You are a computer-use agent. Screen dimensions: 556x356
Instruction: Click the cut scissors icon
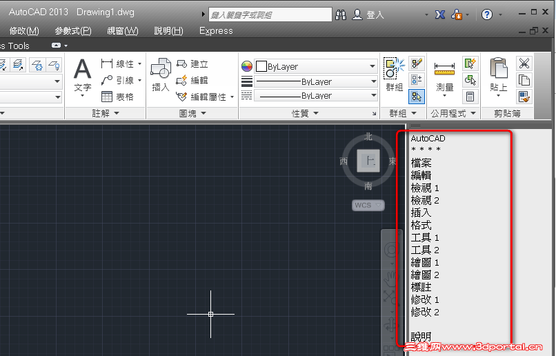coord(524,64)
